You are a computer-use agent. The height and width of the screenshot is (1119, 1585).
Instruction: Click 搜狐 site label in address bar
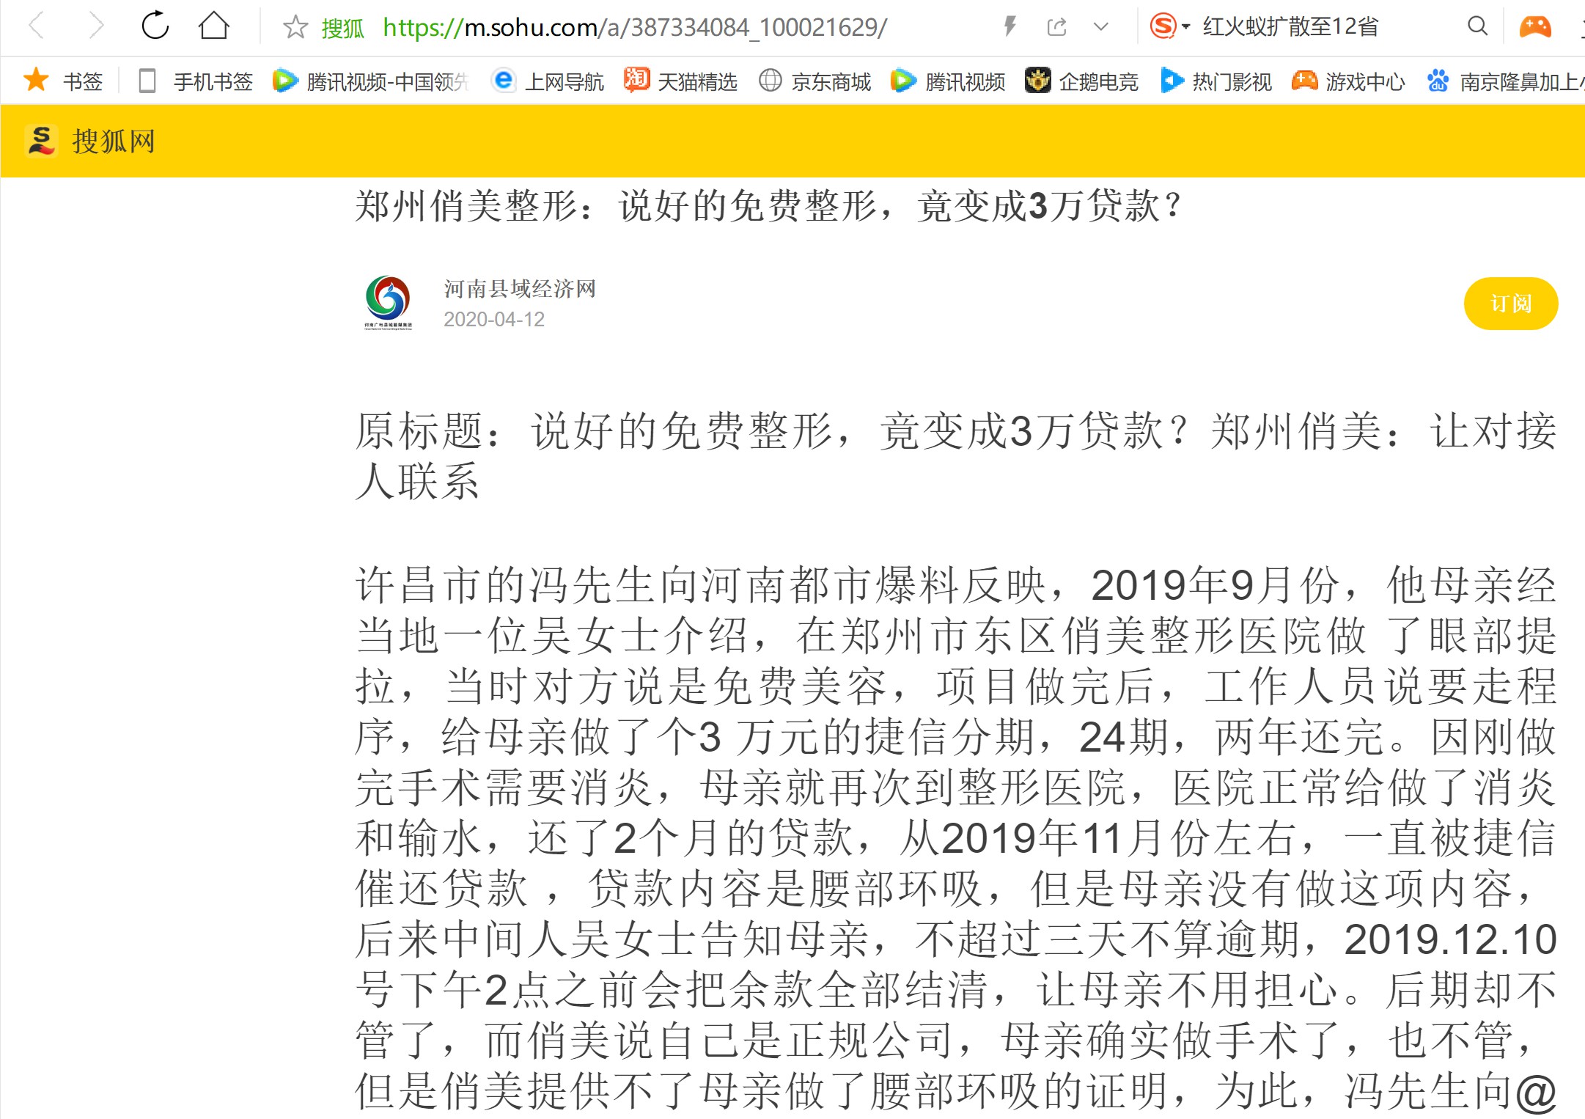(x=343, y=29)
